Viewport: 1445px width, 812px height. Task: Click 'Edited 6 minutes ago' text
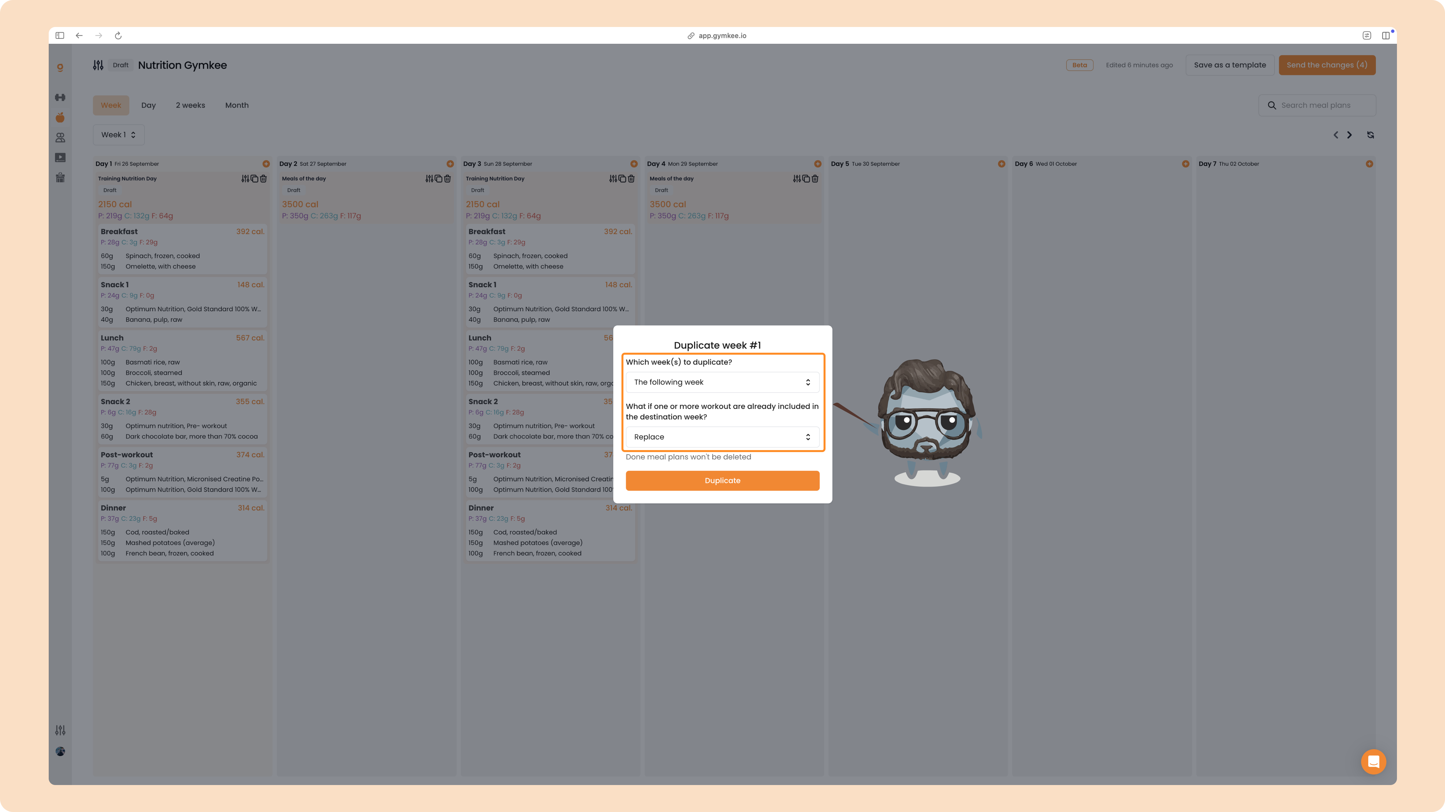click(1139, 65)
